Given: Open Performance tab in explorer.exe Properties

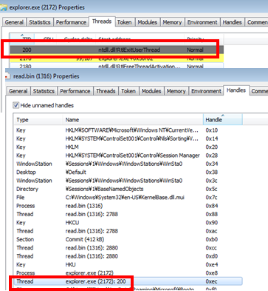Looking at the screenshot, I should [x=71, y=22].
